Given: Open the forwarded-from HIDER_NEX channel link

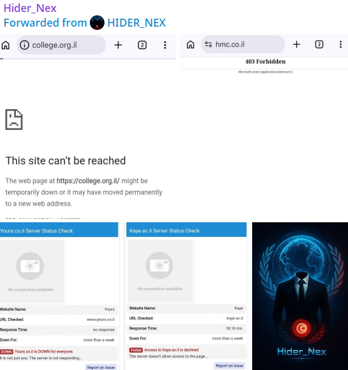Looking at the screenshot, I should click(136, 23).
